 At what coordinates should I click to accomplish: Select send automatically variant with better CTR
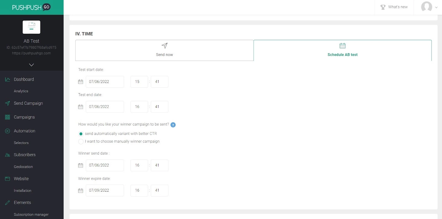(81, 134)
